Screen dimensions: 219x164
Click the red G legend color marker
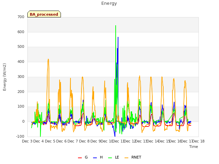(80, 158)
